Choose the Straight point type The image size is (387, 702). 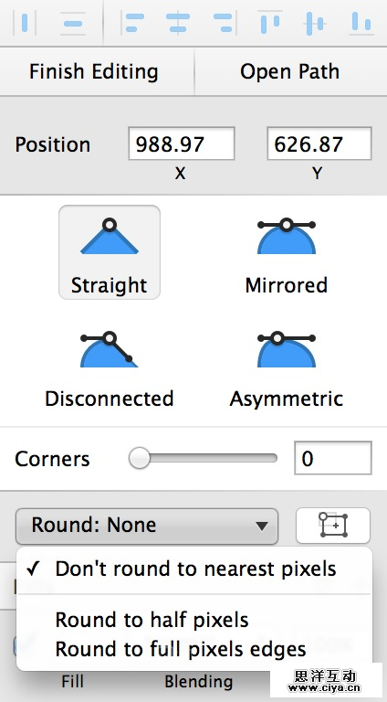point(110,252)
